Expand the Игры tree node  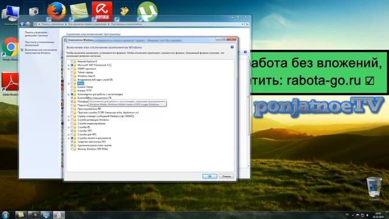(69, 83)
